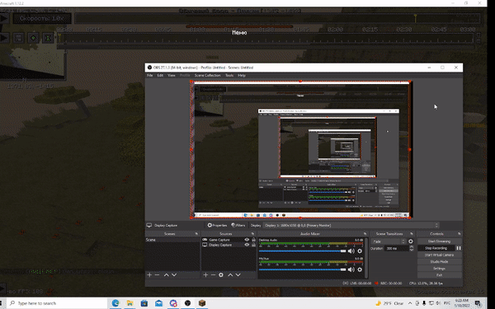495x309 pixels.
Task: Add a new scene with the plus icon
Action: (x=149, y=275)
